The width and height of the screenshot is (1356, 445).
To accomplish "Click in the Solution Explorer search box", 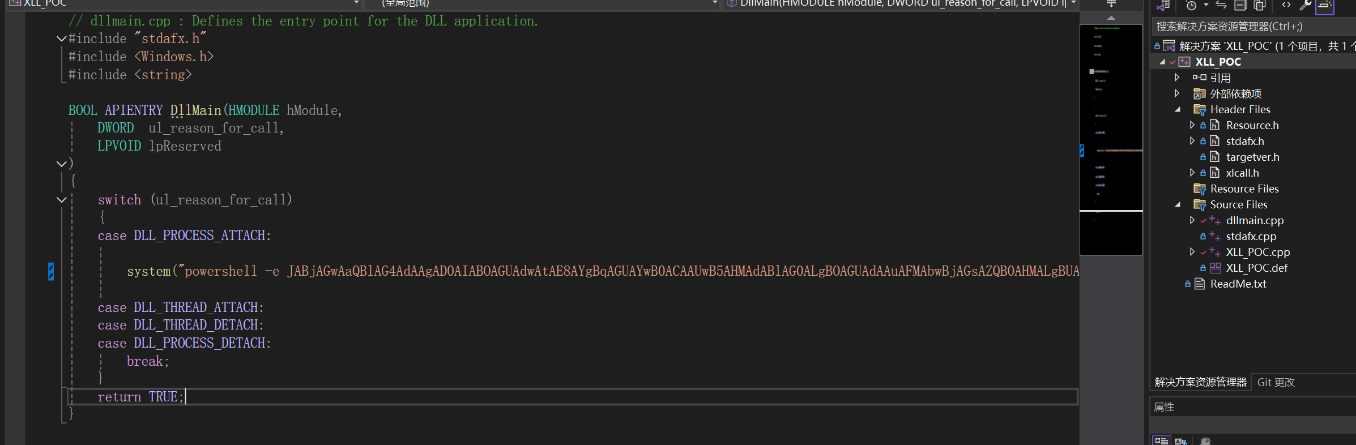I will 1253,27.
